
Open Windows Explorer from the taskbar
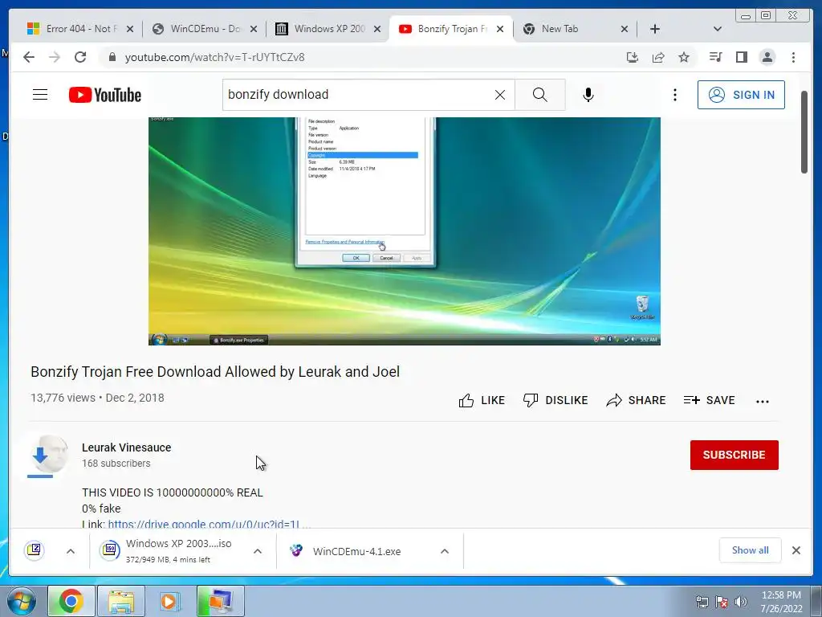pos(121,601)
